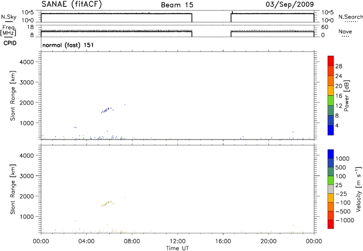Pick the red top segment of Power colorbar

click(331, 61)
